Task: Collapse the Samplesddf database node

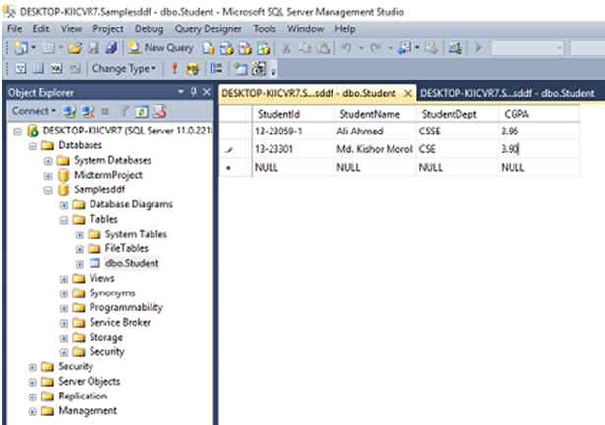Action: (x=48, y=190)
